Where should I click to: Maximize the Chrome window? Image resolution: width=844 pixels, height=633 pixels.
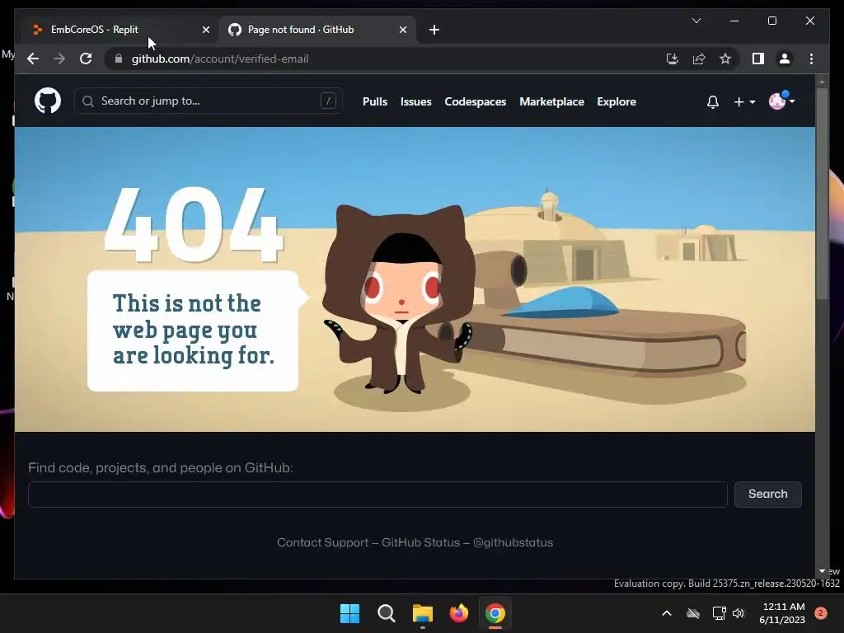[771, 21]
